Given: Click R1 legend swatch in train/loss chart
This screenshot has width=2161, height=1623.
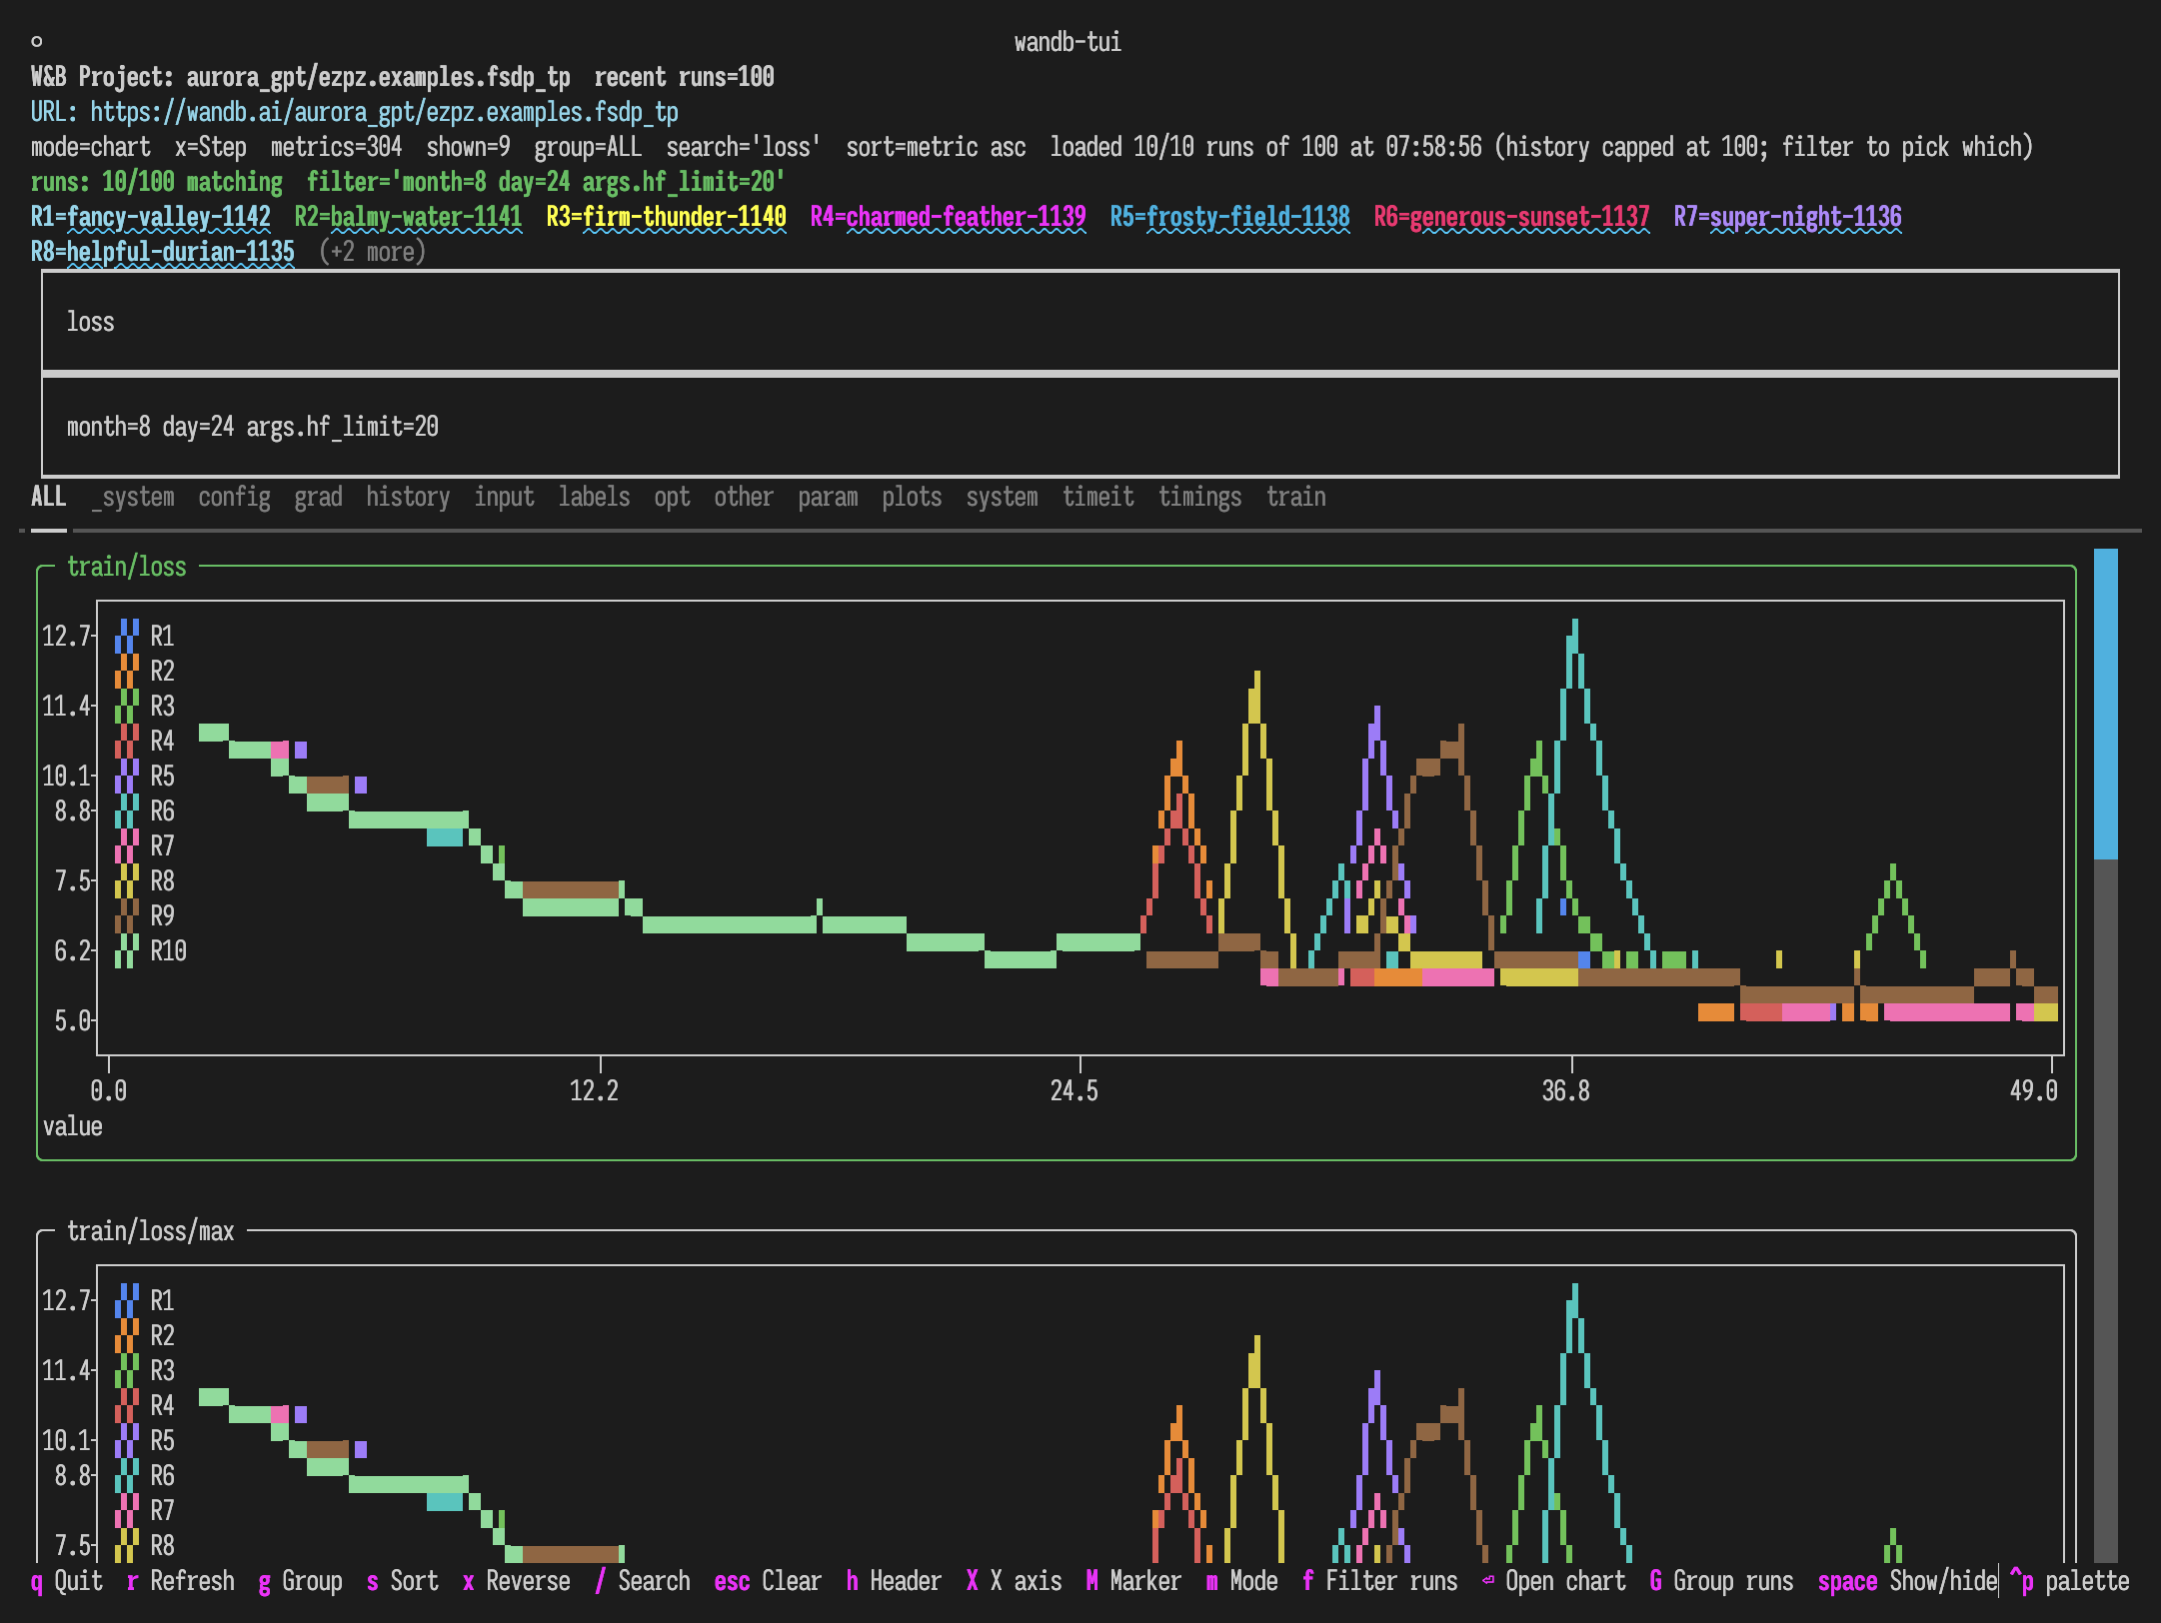Looking at the screenshot, I should 127,636.
